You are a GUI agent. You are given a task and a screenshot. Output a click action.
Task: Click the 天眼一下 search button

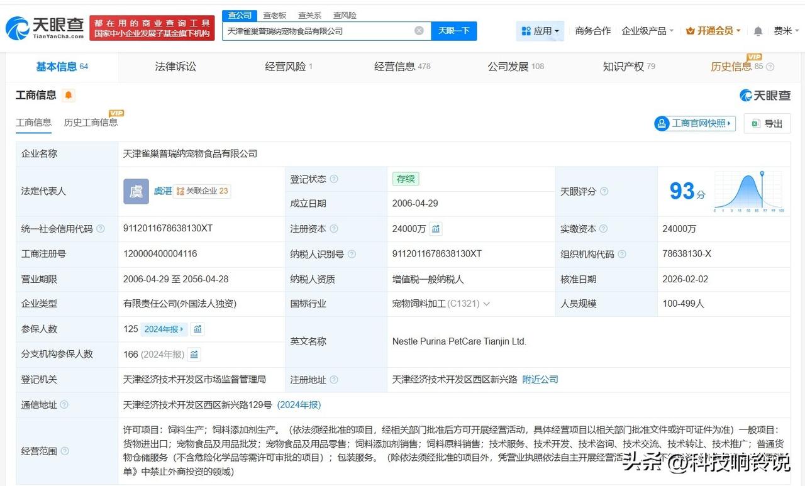tap(454, 31)
